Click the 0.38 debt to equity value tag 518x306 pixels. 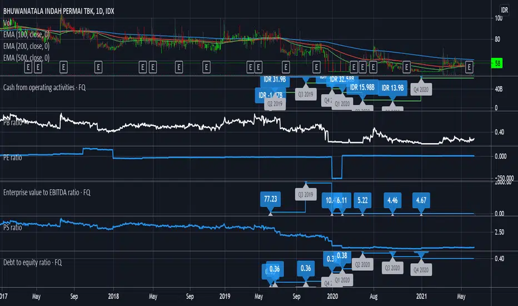(x=342, y=256)
